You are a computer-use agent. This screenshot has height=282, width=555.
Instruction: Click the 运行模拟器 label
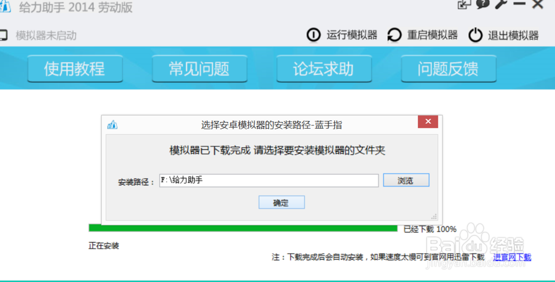(352, 35)
